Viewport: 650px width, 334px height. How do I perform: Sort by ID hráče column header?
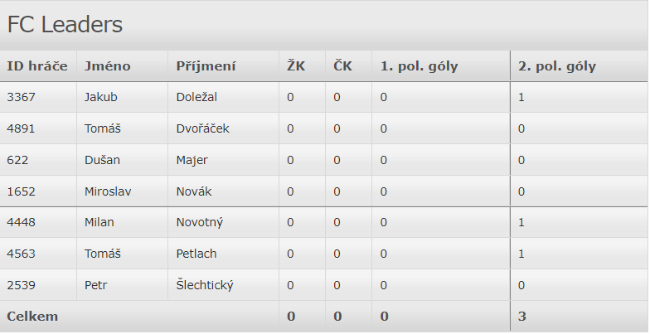point(37,66)
